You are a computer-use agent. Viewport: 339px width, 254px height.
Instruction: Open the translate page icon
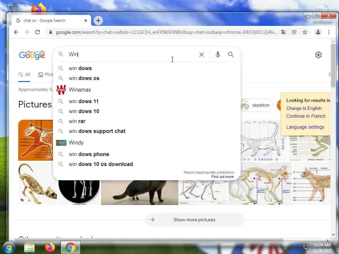pyautogui.click(x=283, y=32)
